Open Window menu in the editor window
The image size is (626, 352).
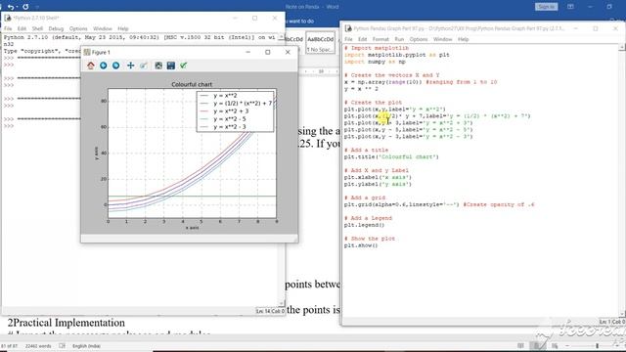pyautogui.click(x=443, y=39)
